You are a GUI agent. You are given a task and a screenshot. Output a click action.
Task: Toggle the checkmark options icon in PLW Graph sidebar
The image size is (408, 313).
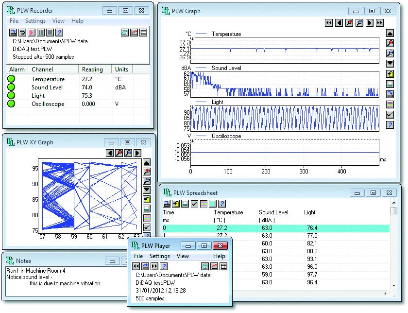[x=390, y=115]
